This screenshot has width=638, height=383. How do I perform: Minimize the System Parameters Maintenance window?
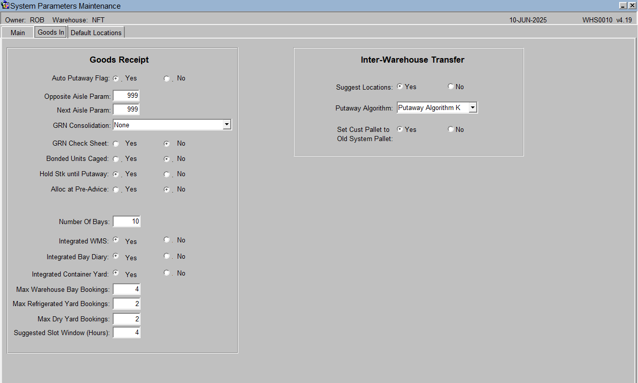[x=623, y=6]
